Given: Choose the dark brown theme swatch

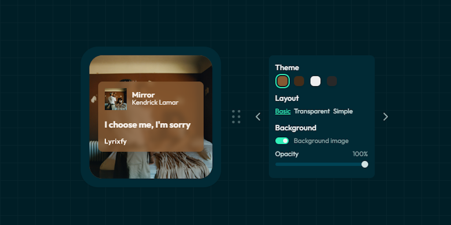Looking at the screenshot, I should pyautogui.click(x=299, y=81).
